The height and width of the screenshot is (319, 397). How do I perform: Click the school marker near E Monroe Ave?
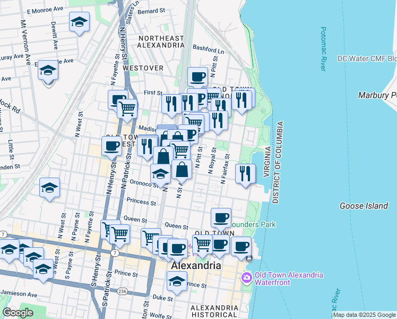[79, 23]
